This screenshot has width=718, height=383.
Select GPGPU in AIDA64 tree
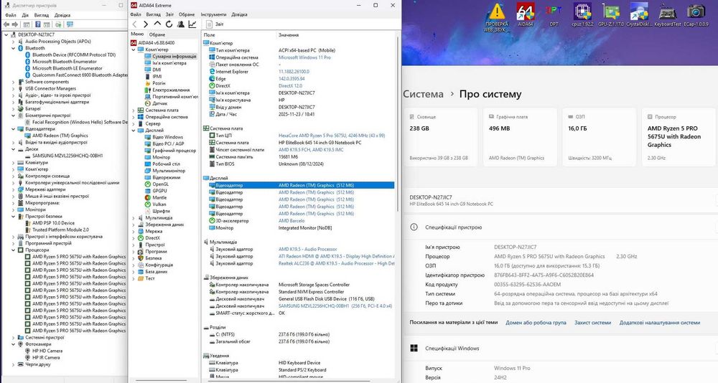[159, 191]
